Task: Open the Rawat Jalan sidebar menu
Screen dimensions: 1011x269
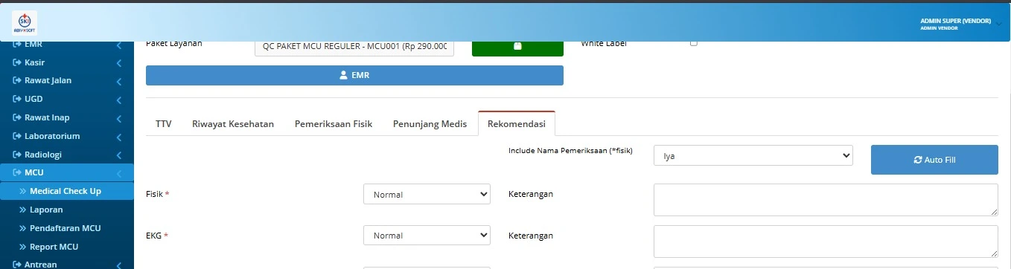Action: pyautogui.click(x=67, y=80)
